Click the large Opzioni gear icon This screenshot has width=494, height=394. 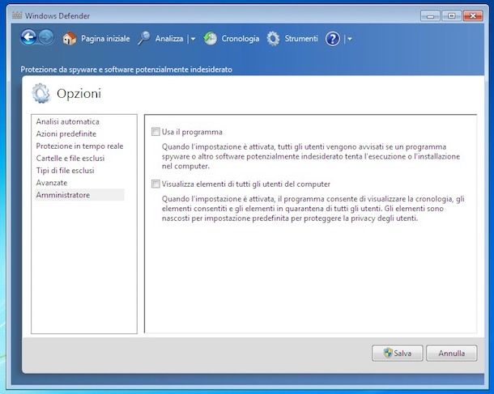tap(41, 93)
